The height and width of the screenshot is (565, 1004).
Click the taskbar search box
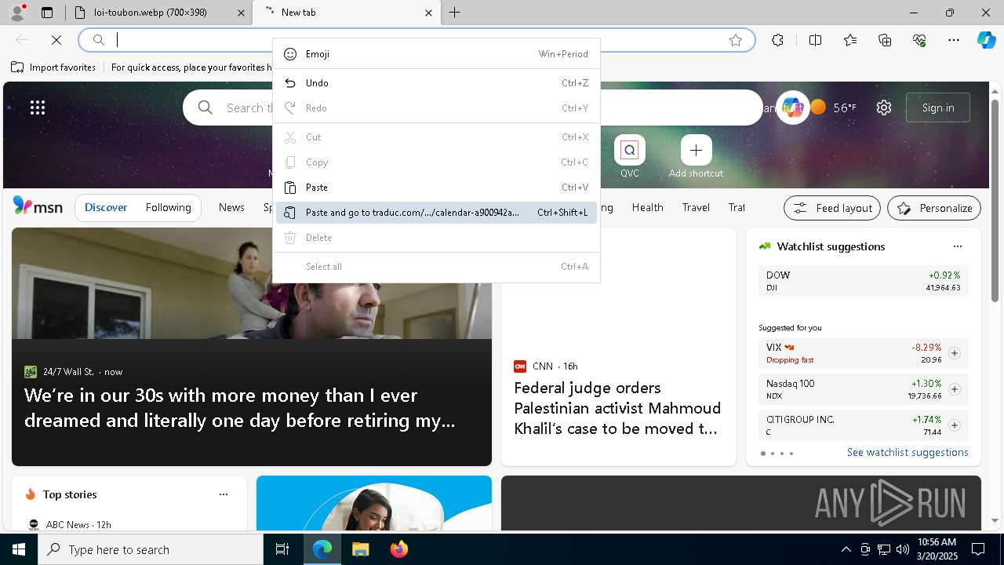pos(151,549)
